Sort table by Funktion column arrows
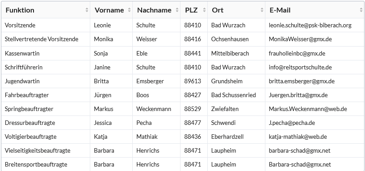 pyautogui.click(x=87, y=10)
